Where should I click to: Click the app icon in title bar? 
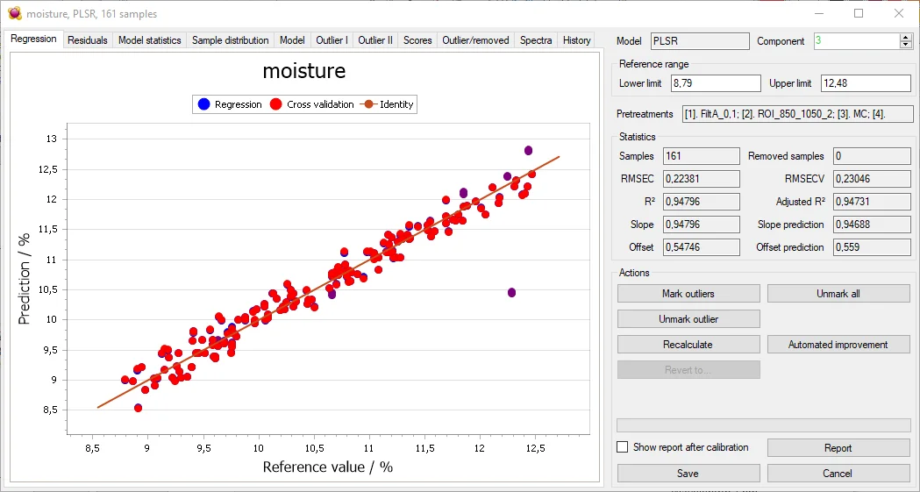pos(14,13)
